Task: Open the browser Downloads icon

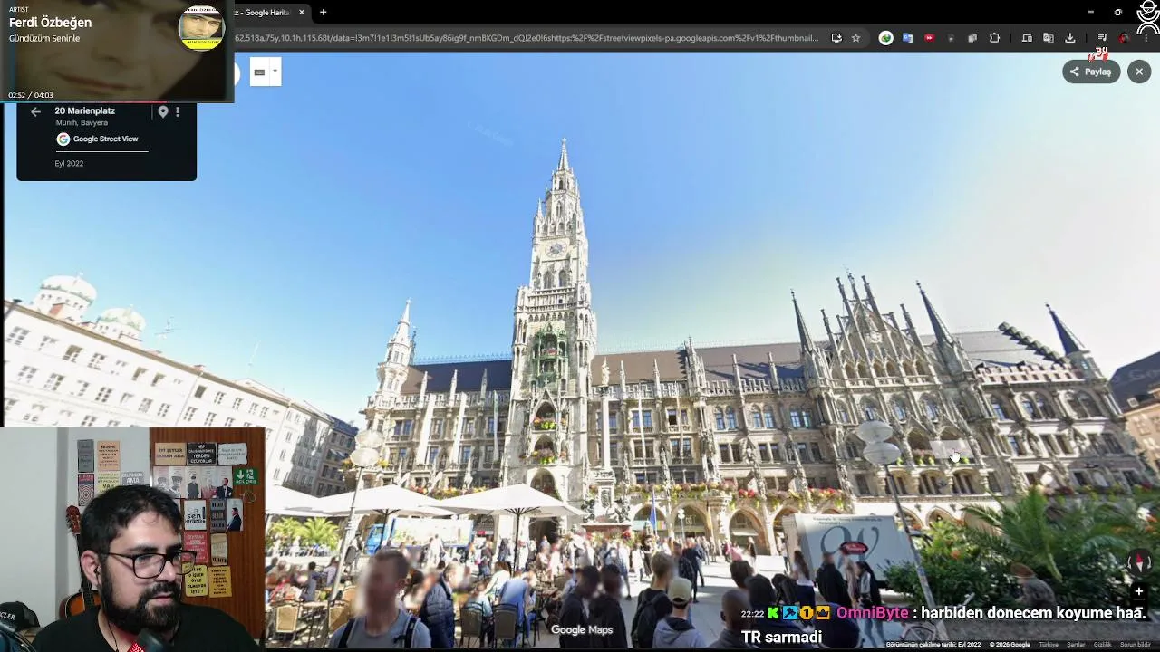Action: [1070, 38]
